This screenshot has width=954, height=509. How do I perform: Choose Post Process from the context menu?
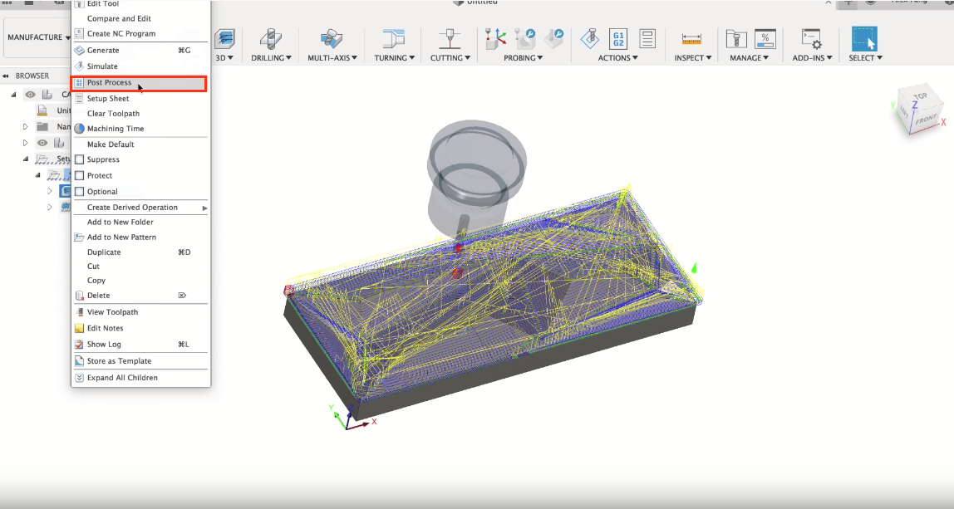point(140,83)
